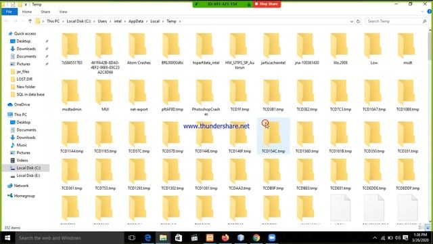The image size is (433, 244).
Task: Open Downloads under Quick access
Action: [x=26, y=49]
